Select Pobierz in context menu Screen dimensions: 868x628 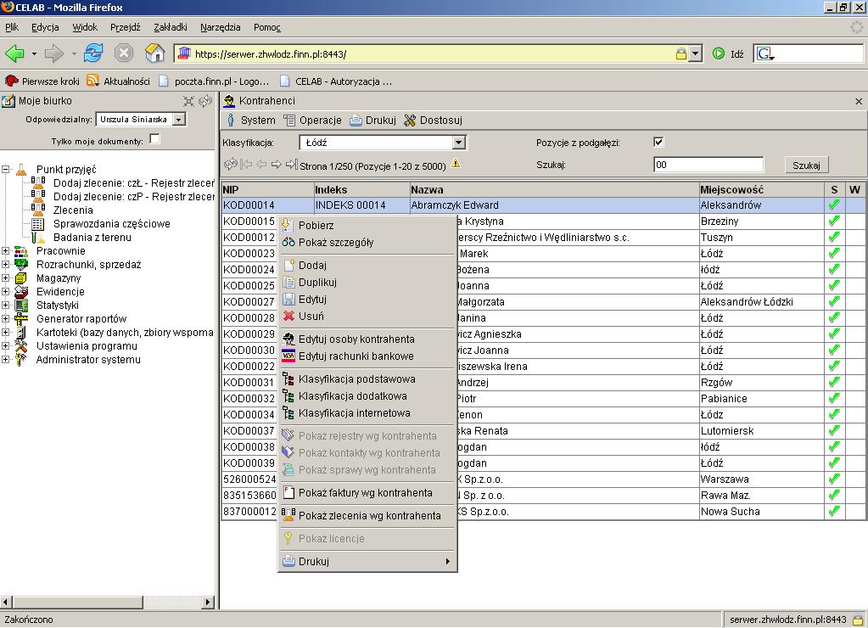[367, 226]
